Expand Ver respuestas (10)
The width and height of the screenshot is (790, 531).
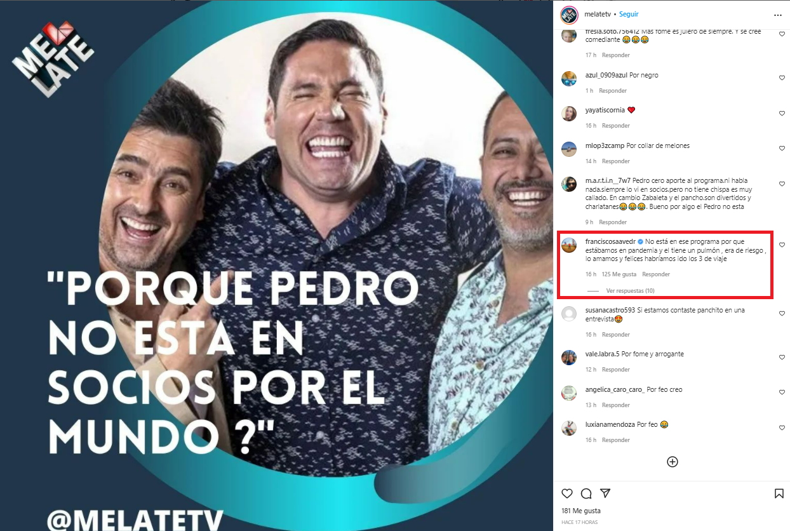[x=630, y=290]
